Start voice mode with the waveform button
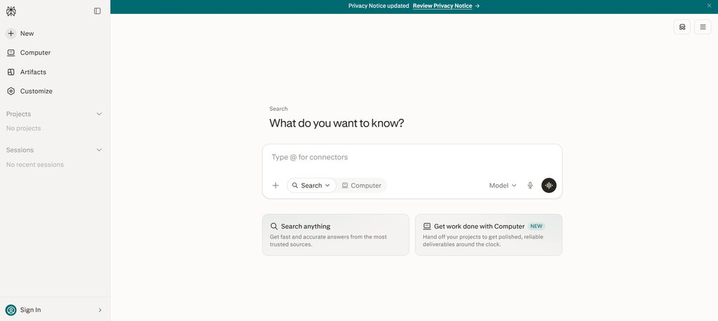This screenshot has width=718, height=321. click(x=549, y=185)
